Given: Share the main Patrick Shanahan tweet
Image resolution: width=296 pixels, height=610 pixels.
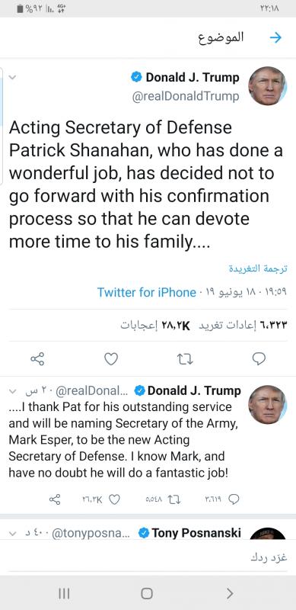Looking at the screenshot, I should 37,358.
